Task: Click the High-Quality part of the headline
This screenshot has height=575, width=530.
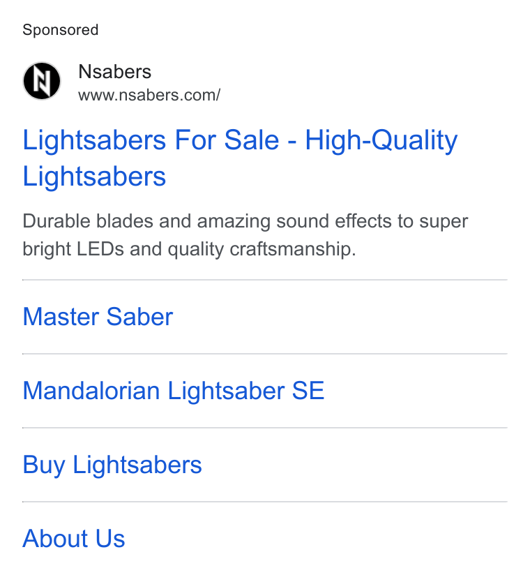Action: 381,141
